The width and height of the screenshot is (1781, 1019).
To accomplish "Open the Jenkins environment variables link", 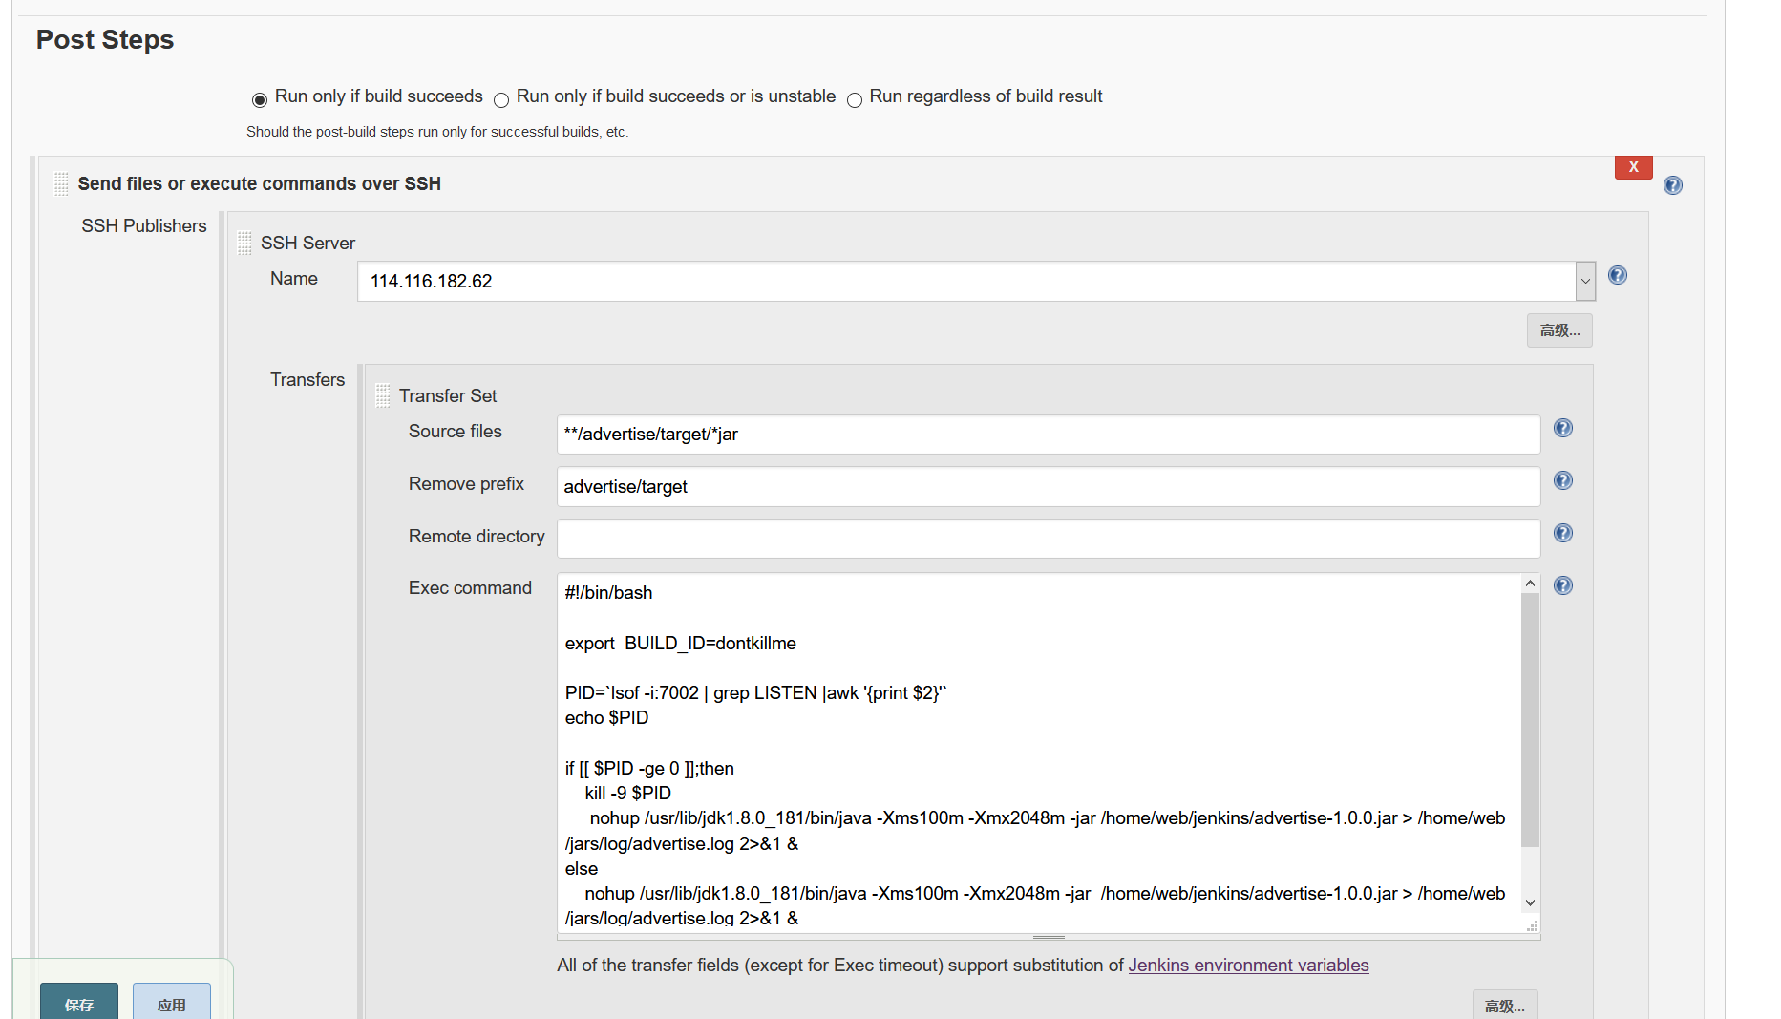I will [1248, 966].
